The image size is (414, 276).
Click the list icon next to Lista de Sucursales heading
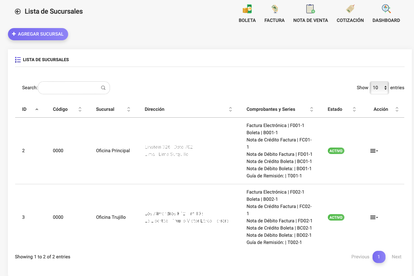click(18, 60)
